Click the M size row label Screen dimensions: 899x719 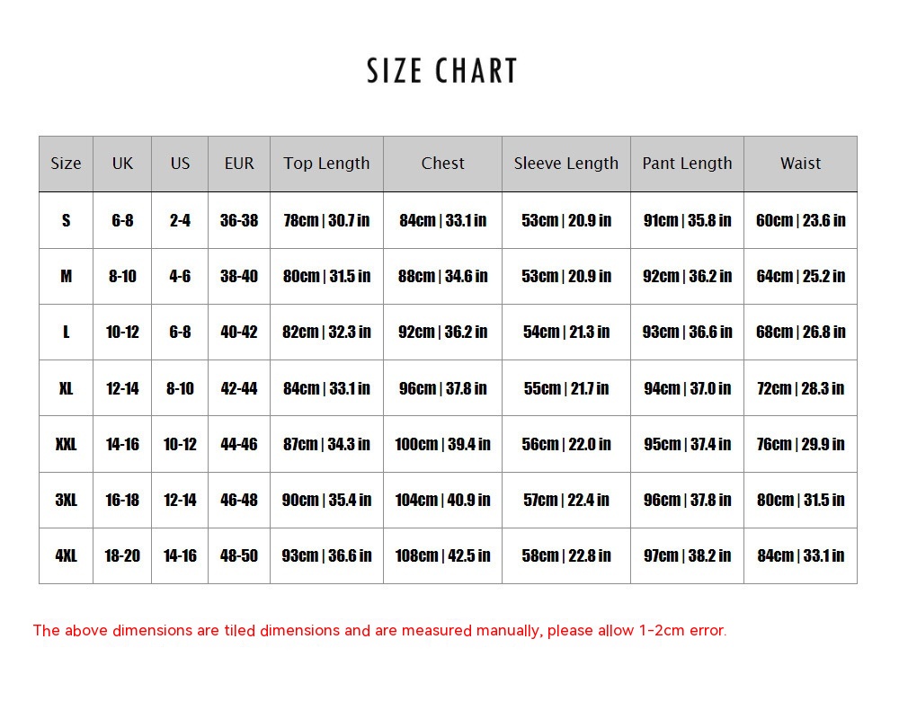pyautogui.click(x=66, y=276)
